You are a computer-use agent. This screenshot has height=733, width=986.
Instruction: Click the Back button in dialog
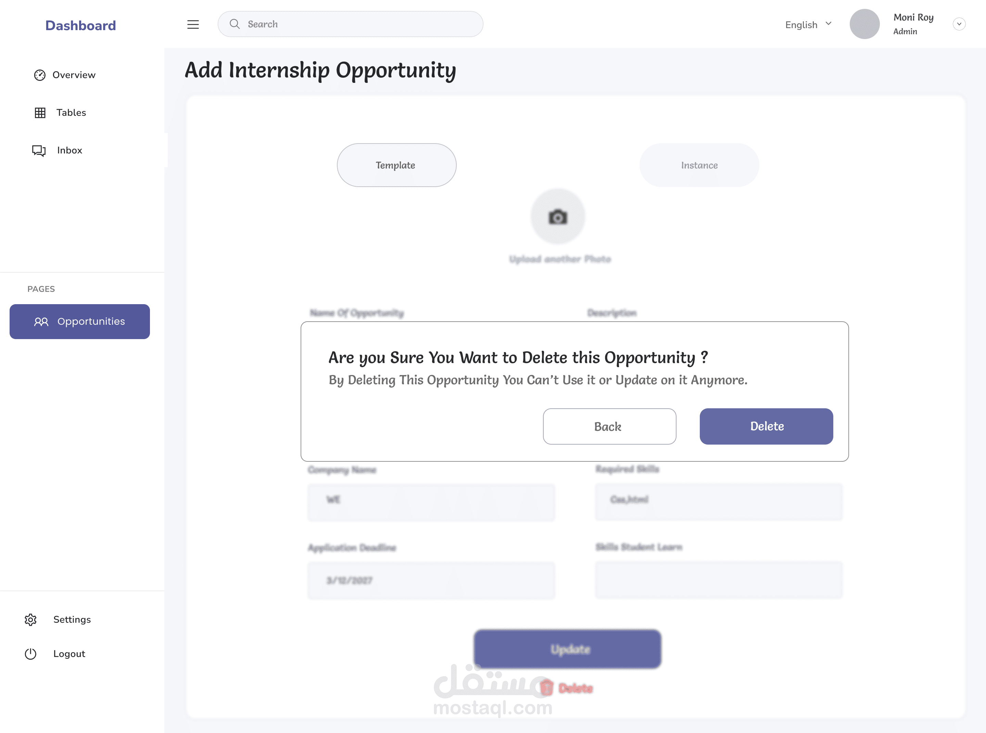pyautogui.click(x=609, y=426)
